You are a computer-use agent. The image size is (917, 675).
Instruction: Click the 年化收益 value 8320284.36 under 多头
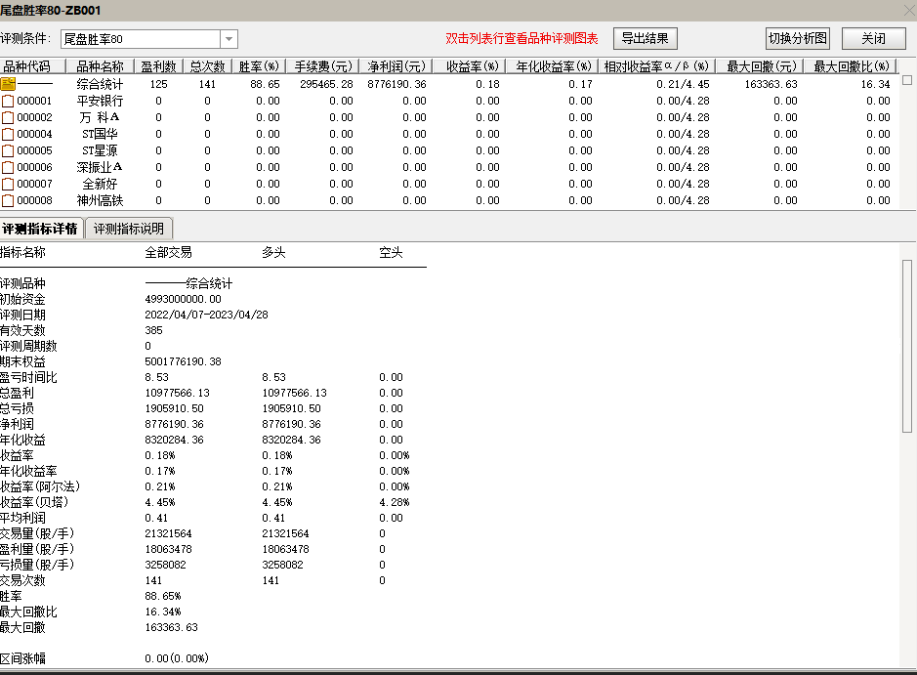coord(291,440)
